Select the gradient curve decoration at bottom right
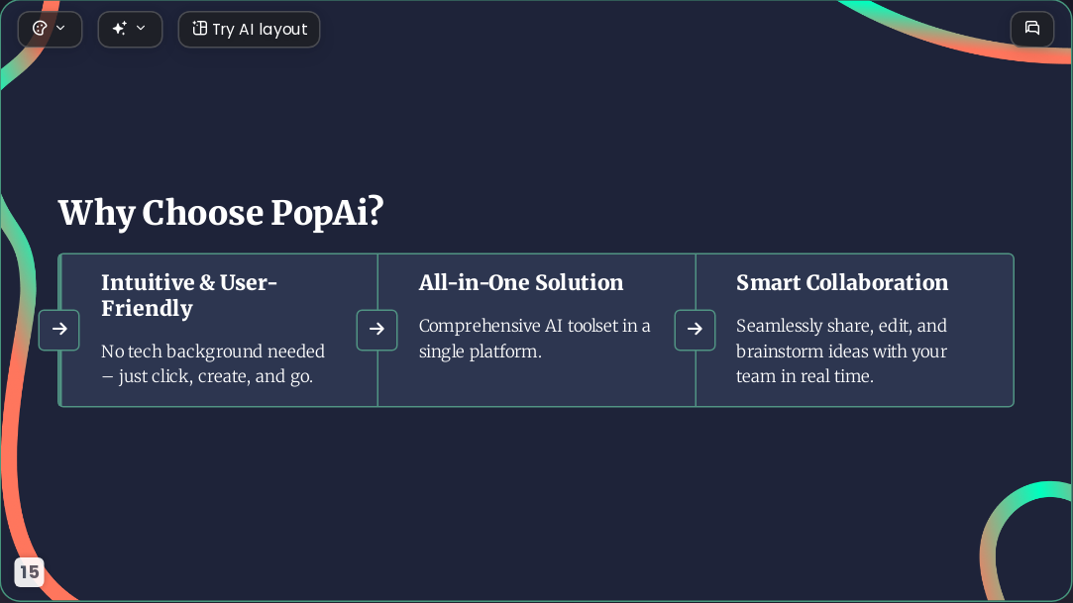Screen dimensions: 1073x603 coord(1022,541)
